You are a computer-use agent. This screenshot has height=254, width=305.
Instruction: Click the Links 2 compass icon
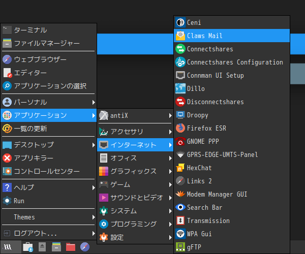180,181
